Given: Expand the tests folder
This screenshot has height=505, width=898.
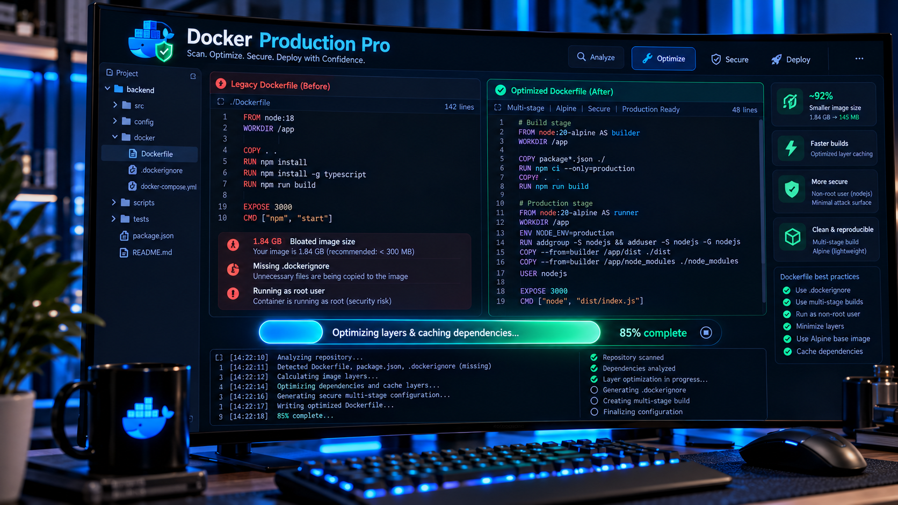Looking at the screenshot, I should click(113, 218).
